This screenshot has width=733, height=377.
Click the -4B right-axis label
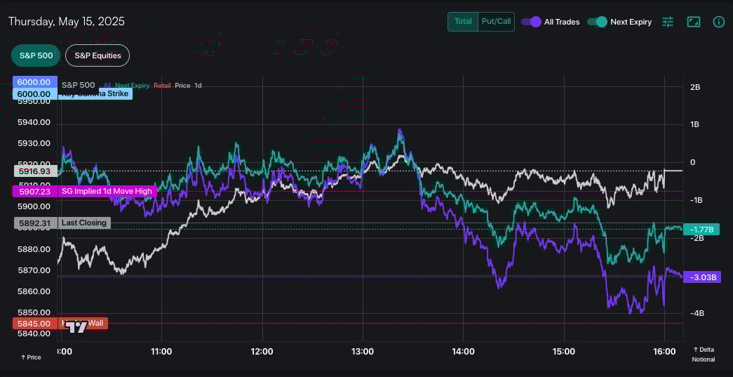[697, 313]
